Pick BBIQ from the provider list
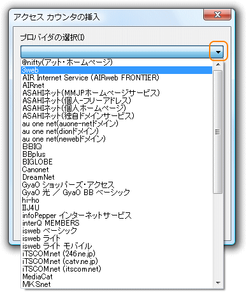The width and height of the screenshot is (246, 292). click(117, 147)
